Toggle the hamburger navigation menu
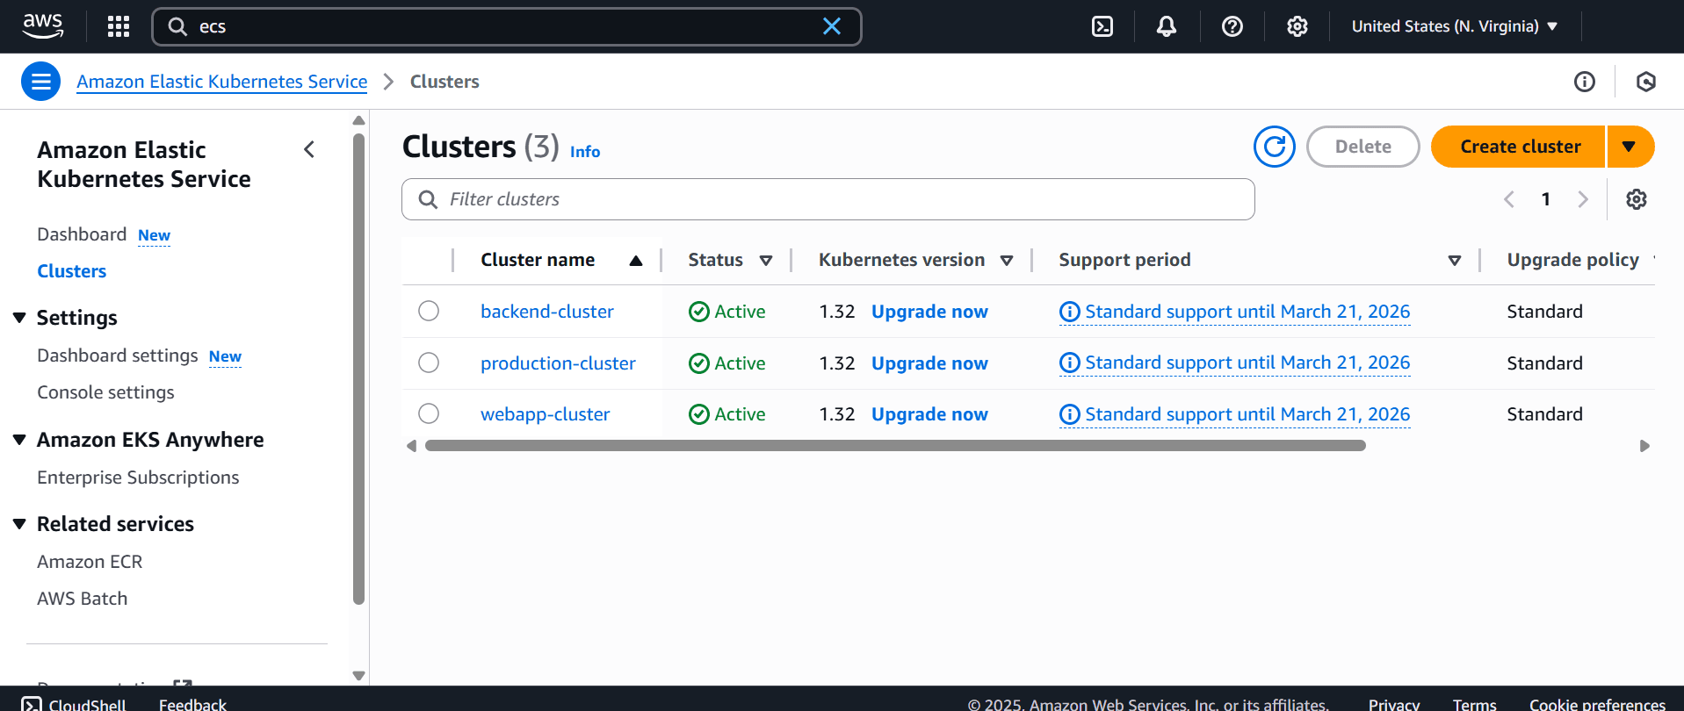Image resolution: width=1684 pixels, height=711 pixels. pos(40,82)
